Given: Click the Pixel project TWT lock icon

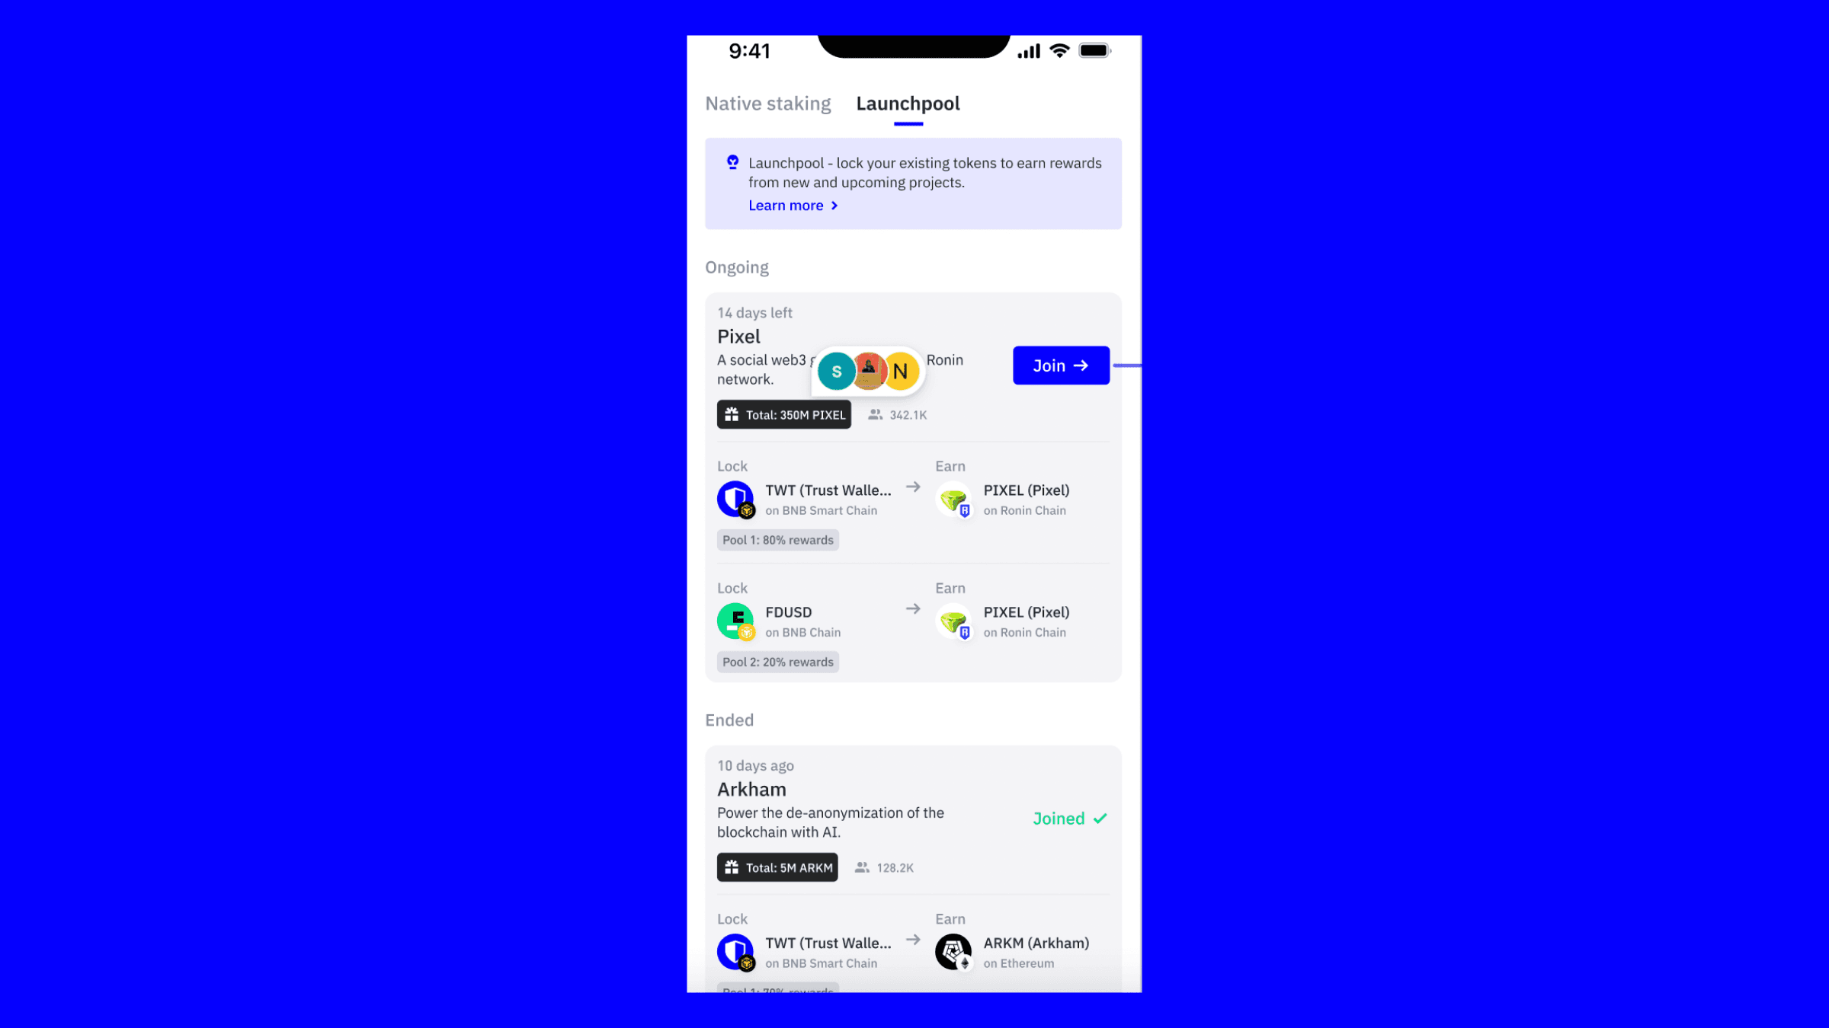Looking at the screenshot, I should click(736, 498).
